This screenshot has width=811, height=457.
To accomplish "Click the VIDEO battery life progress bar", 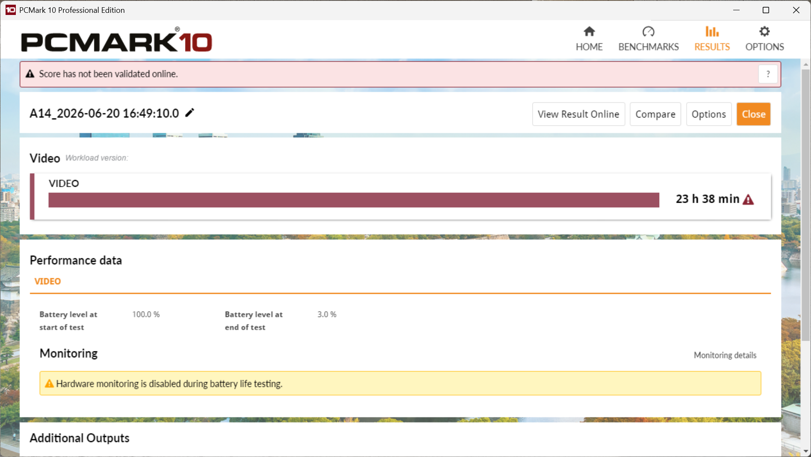I will click(x=354, y=200).
